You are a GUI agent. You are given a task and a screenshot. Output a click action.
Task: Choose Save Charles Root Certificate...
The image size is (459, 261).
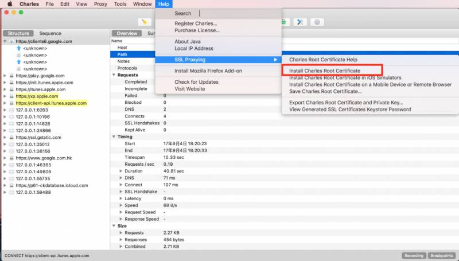pyautogui.click(x=325, y=91)
